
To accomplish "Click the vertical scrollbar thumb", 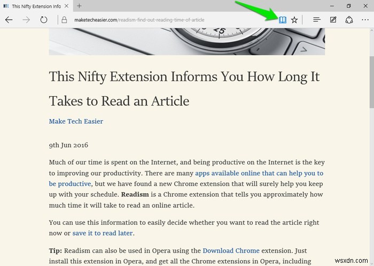I will (x=372, y=82).
